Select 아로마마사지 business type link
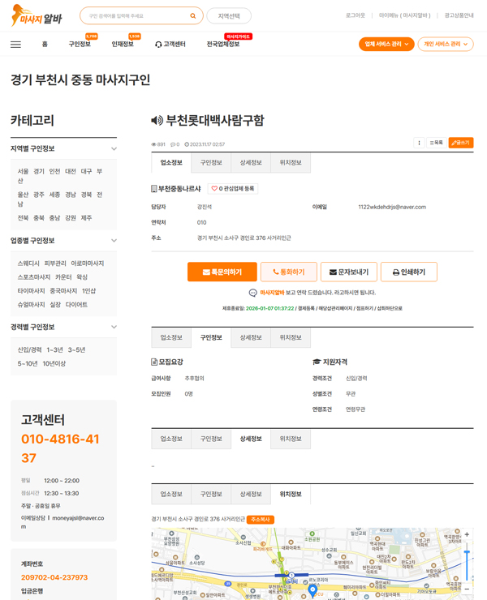The image size is (487, 600). click(x=88, y=264)
